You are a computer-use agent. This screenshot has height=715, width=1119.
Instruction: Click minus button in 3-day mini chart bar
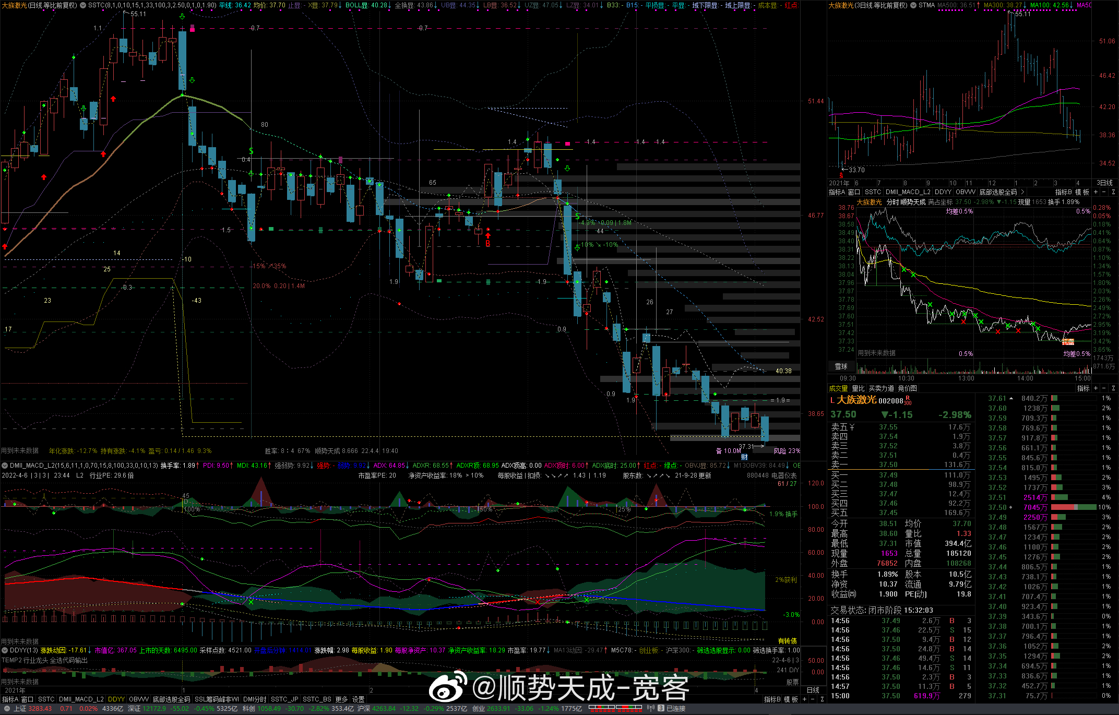click(x=1103, y=192)
